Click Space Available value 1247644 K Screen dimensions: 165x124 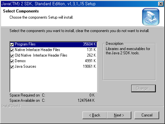pyautogui.click(x=86, y=100)
